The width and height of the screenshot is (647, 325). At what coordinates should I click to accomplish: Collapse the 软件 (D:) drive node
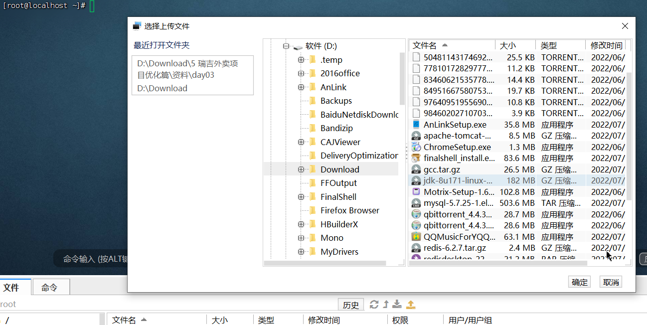[x=286, y=46]
